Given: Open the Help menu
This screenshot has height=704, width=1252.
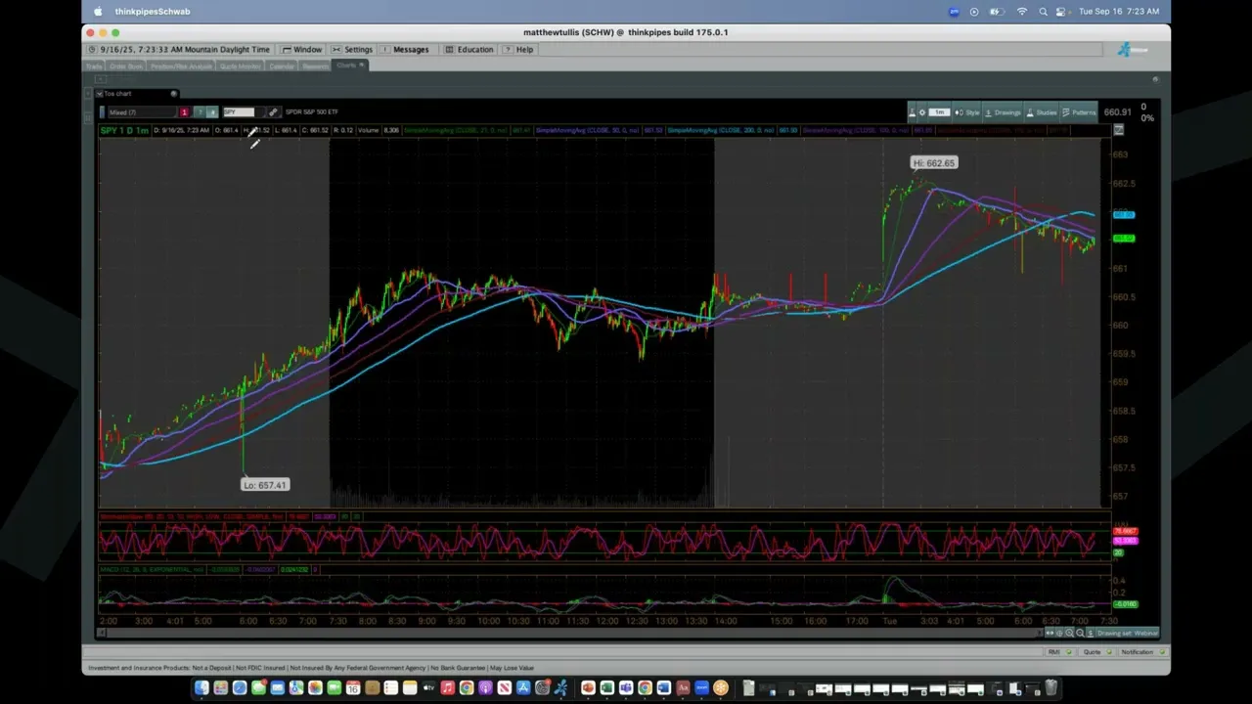Looking at the screenshot, I should point(519,49).
